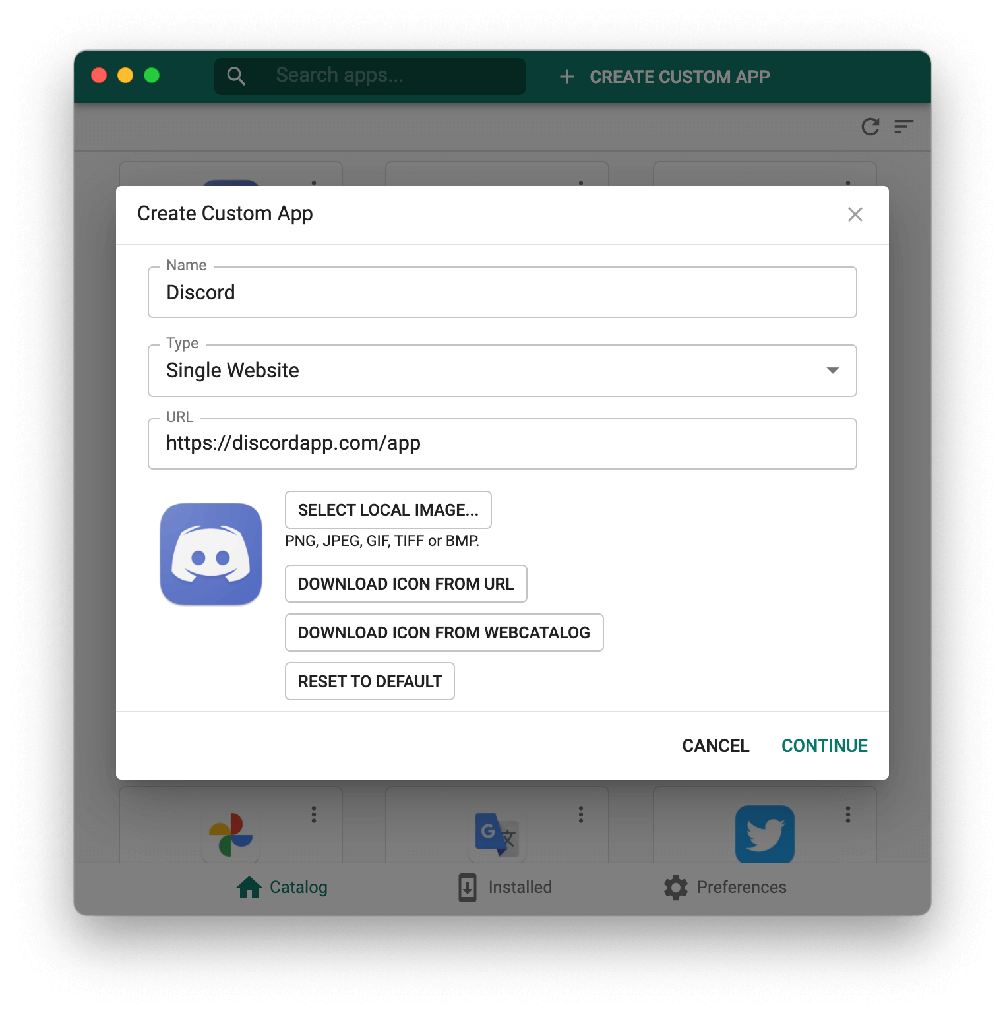1005x1013 pixels.
Task: Click the 'PNG, JPEG, GIF, TIFF or BMP.' text
Action: coord(382,541)
